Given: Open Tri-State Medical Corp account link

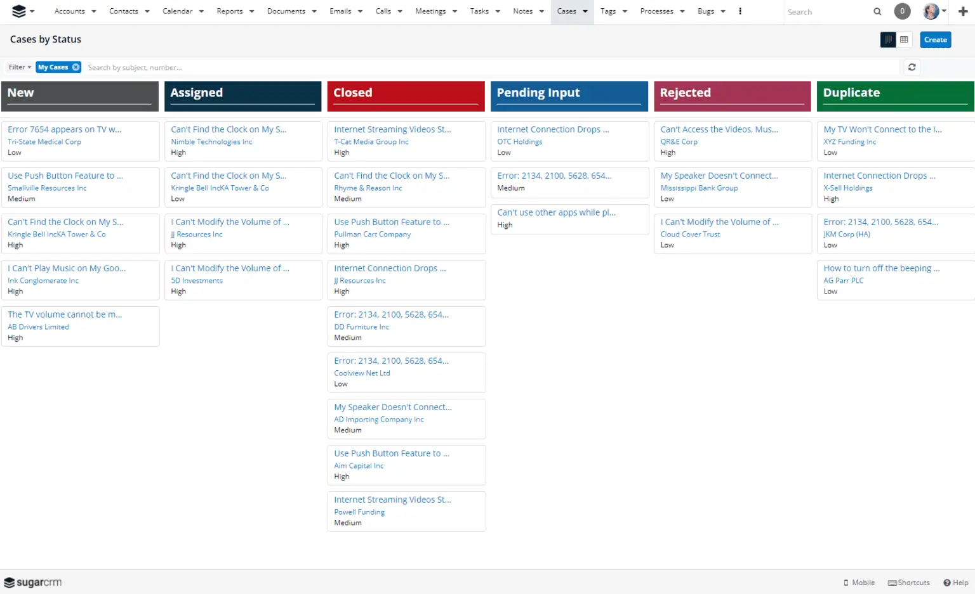Looking at the screenshot, I should coord(44,142).
